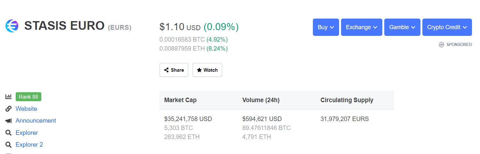This screenshot has height=154, width=480.
Task: Click the Explorer link
Action: point(27,133)
